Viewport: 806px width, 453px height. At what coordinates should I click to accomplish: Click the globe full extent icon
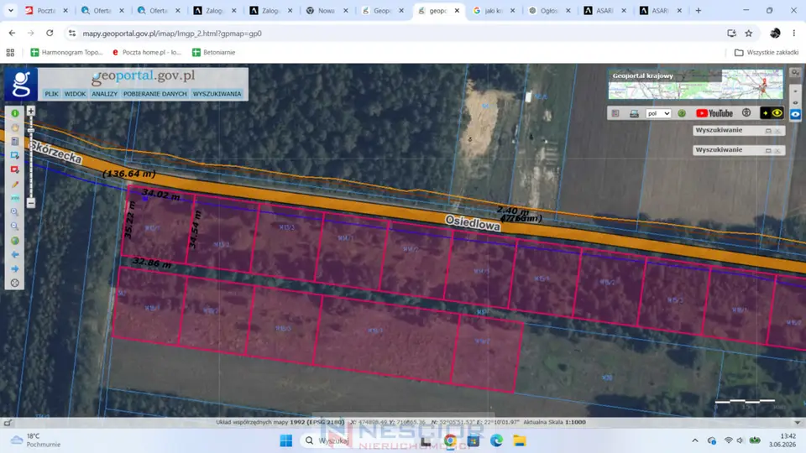tap(15, 241)
